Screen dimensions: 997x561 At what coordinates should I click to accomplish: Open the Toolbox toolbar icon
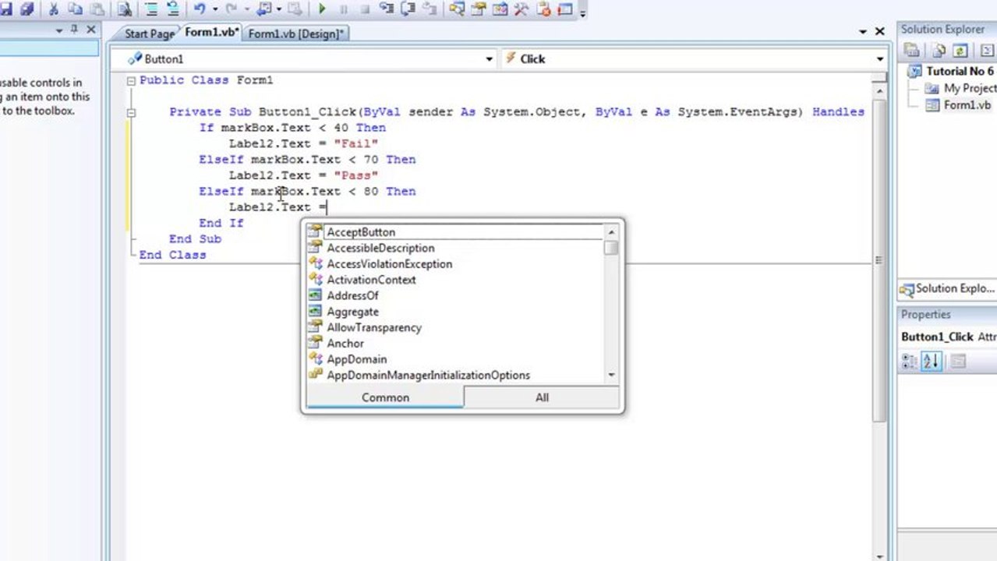coord(521,9)
